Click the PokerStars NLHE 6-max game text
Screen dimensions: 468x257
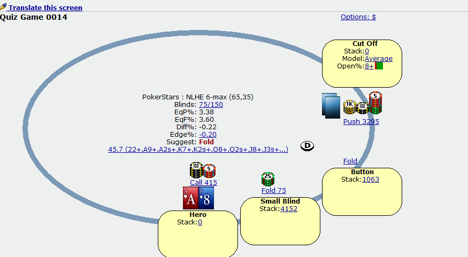(197, 97)
